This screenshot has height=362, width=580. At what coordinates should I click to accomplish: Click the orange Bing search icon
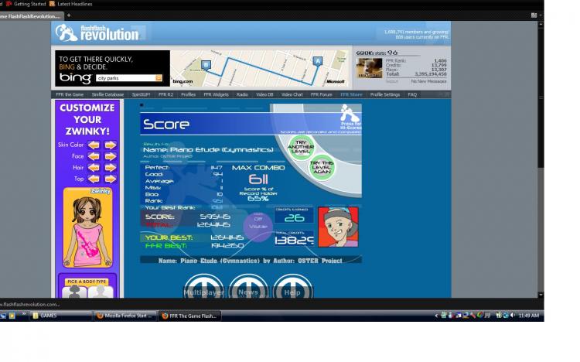159,77
